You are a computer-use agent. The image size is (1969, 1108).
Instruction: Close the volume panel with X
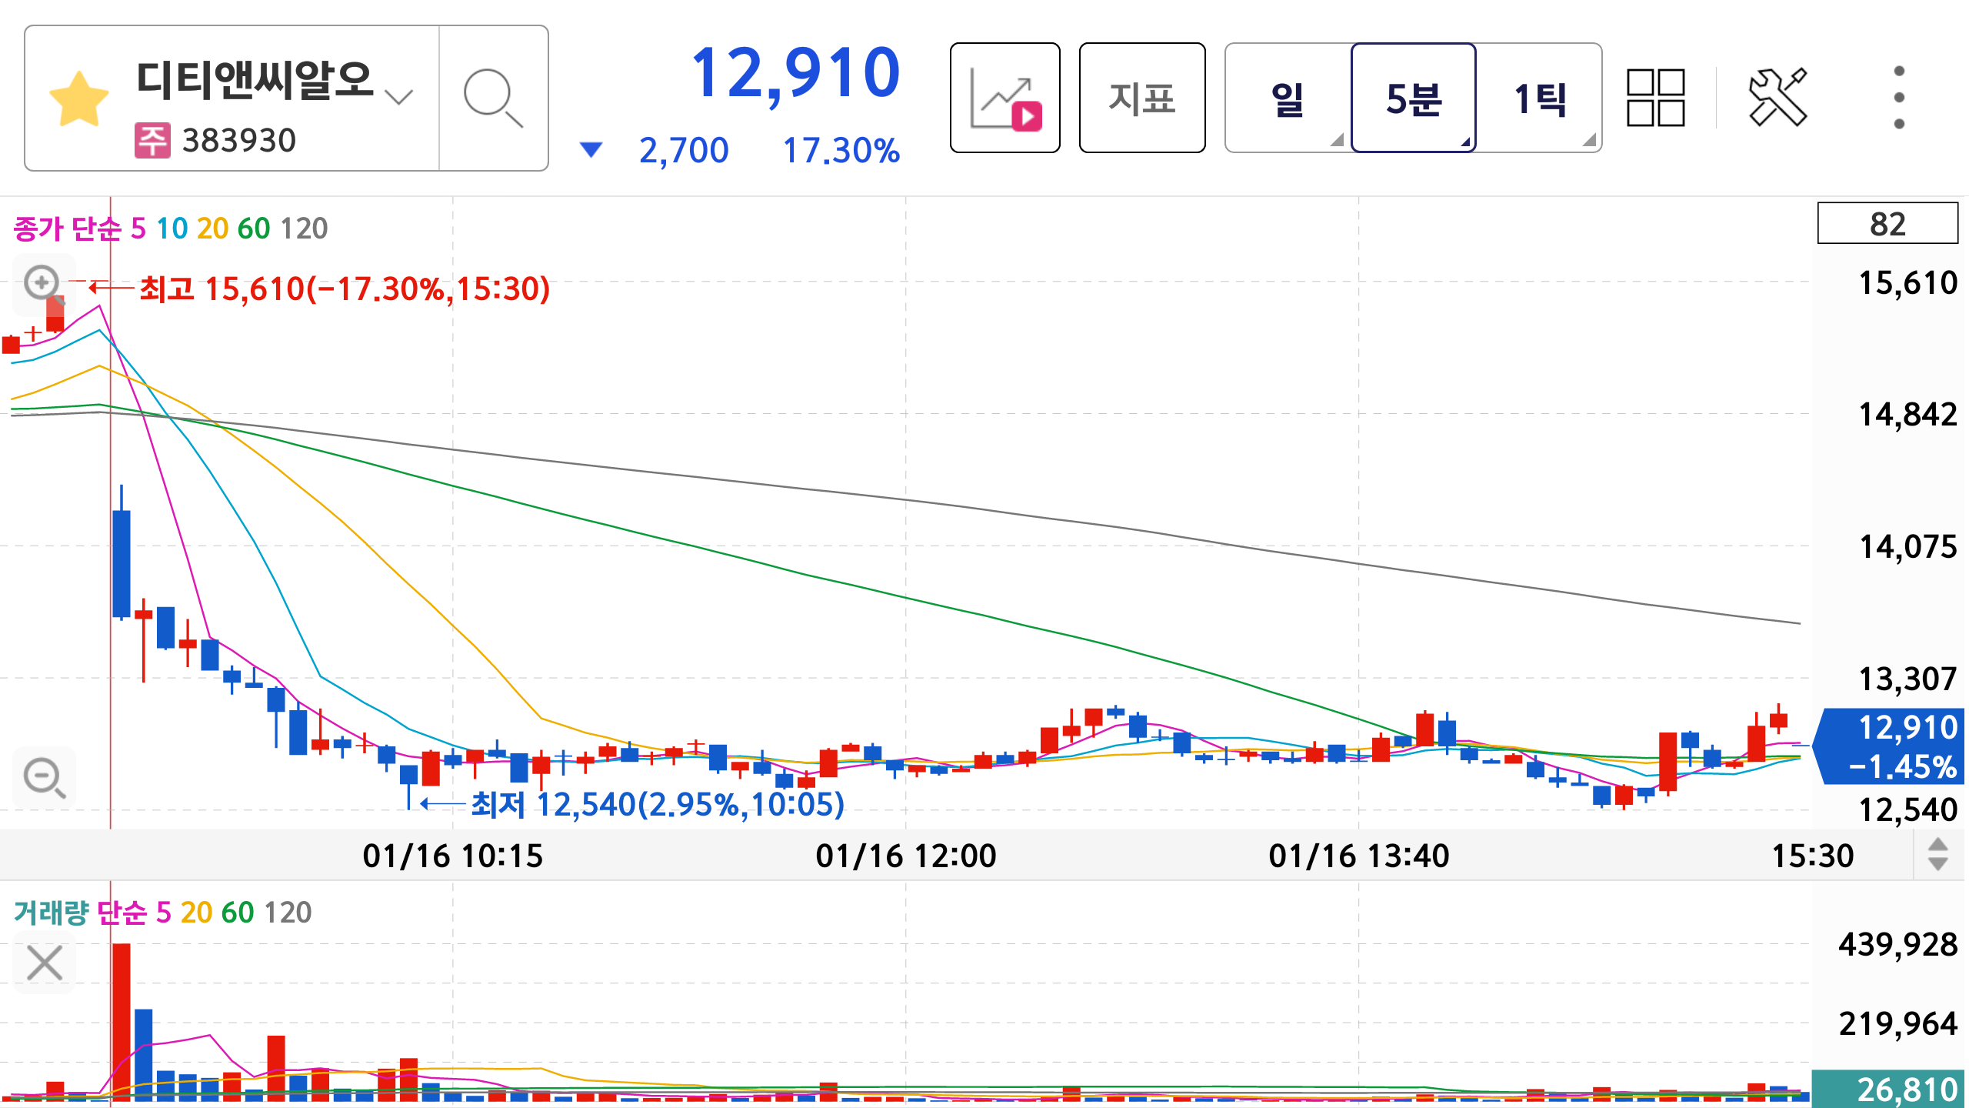click(x=44, y=963)
